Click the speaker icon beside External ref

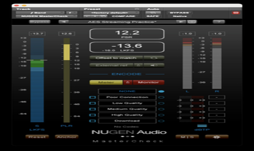tap(154, 65)
